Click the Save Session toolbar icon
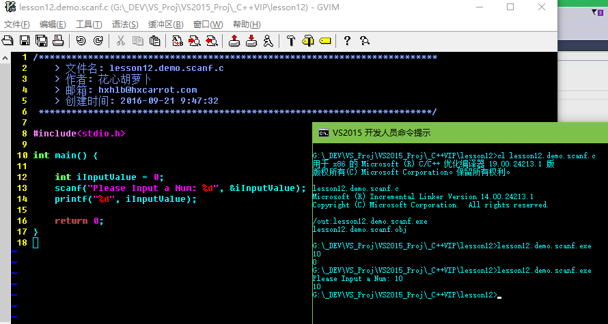The height and width of the screenshot is (324, 608). [x=251, y=40]
